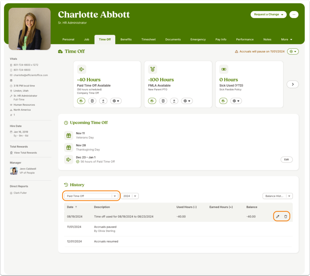Screen dimensions: 310x276
Task: Open the gear settings dropdown in Sick Used card
Action: click(x=236, y=101)
